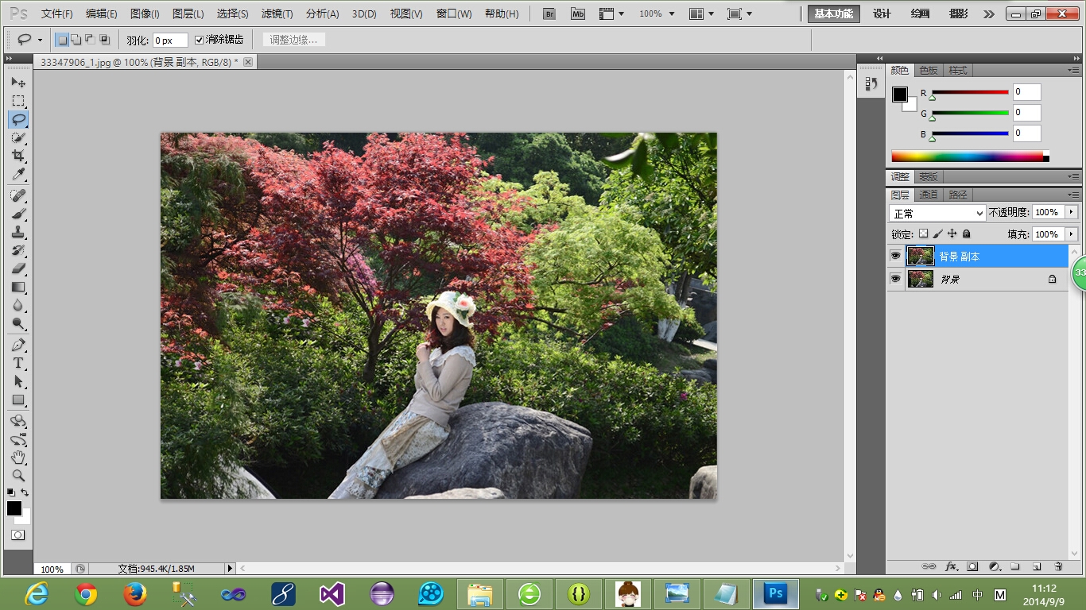This screenshot has width=1086, height=610.
Task: Select the Dodge tool
Action: pos(18,323)
